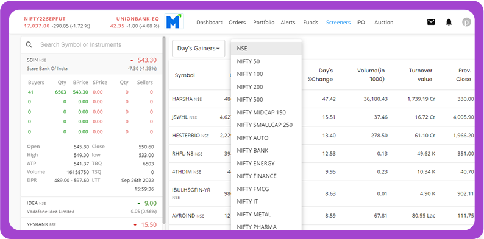Open the IPO tab

point(360,22)
